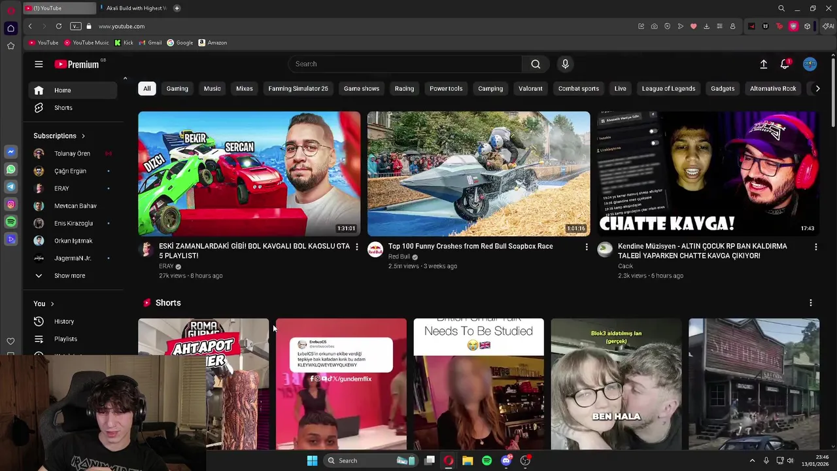This screenshot has height=471, width=837.
Task: Open Playlists in the sidebar
Action: point(73,339)
